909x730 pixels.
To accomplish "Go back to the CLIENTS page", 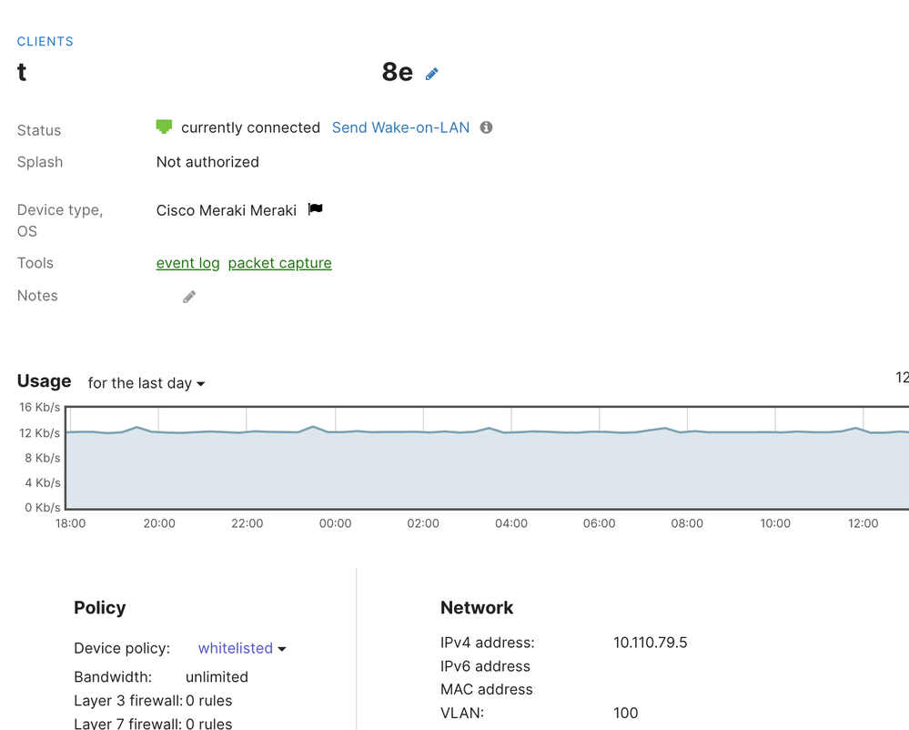I will click(45, 41).
